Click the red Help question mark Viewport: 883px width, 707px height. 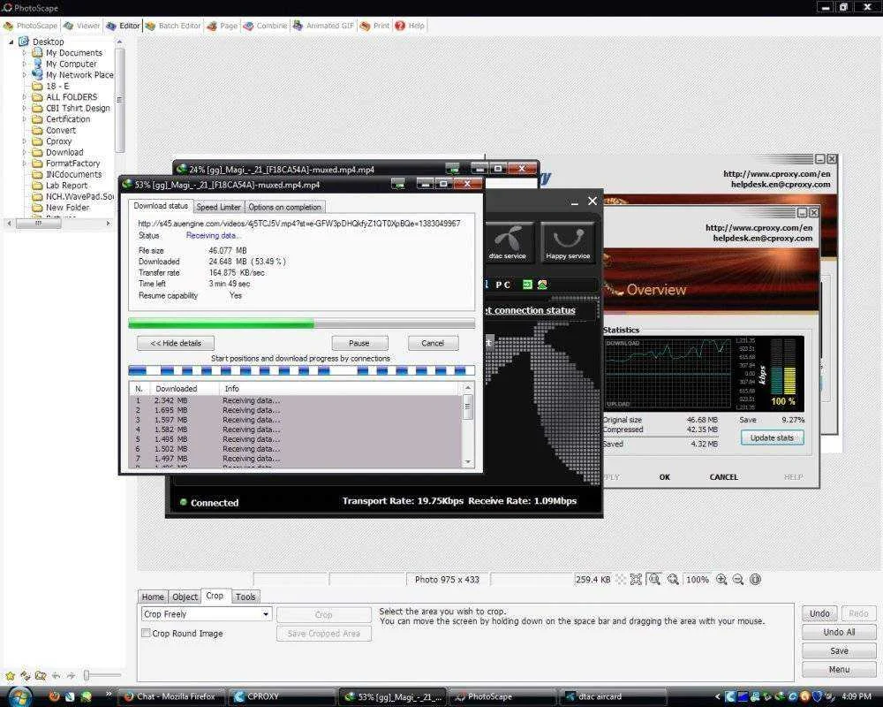tap(400, 26)
